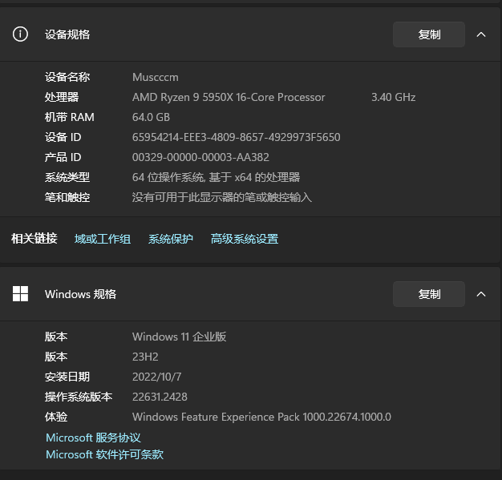Click the 没有可用于此显示器的笔或触控输入 value
This screenshot has height=480, width=502.
[x=222, y=197]
